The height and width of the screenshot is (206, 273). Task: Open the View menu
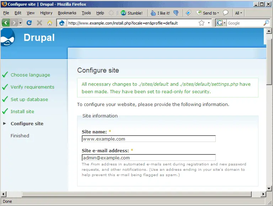[31, 13]
